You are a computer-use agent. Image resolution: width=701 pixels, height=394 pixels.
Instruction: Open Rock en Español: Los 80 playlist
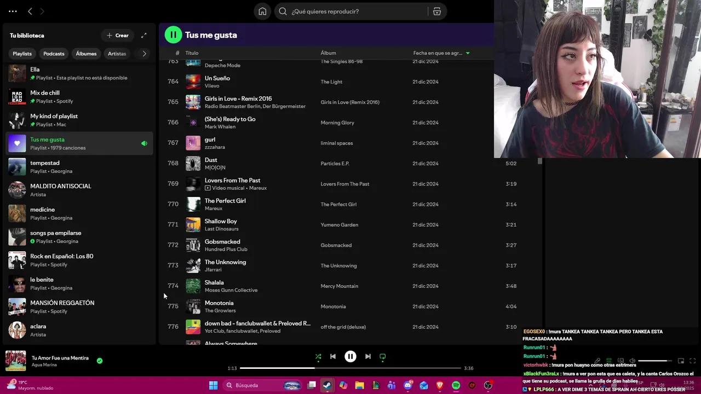[79, 260]
